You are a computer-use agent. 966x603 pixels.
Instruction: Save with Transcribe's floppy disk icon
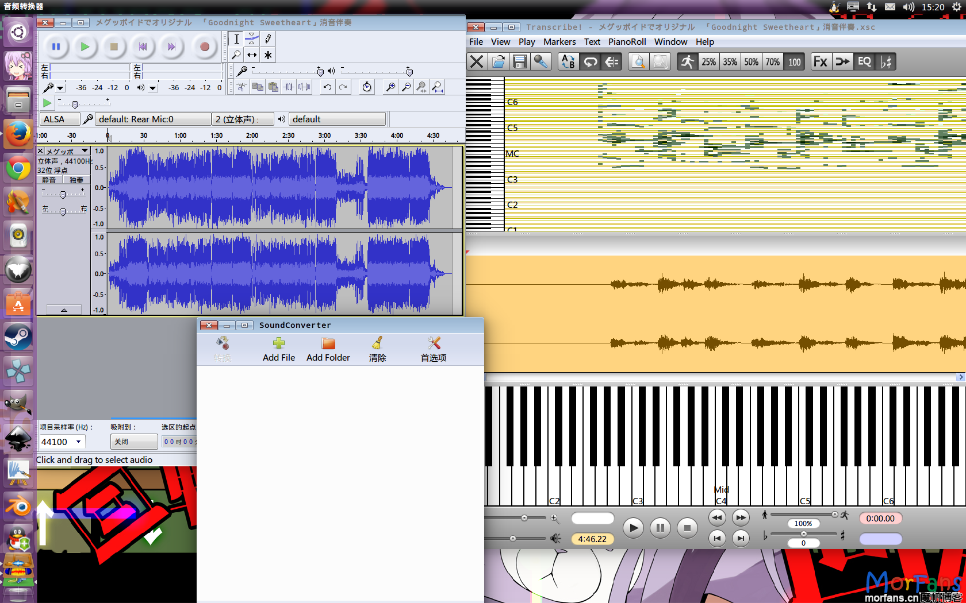(520, 61)
